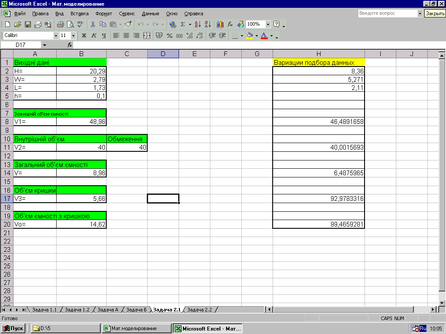Open Print Preview from the toolbar

point(70,24)
